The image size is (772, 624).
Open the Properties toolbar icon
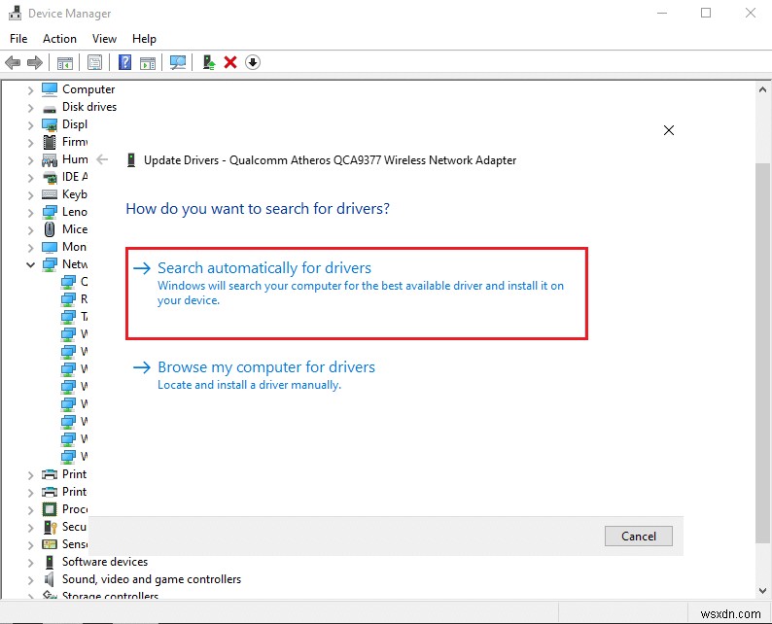pos(94,62)
